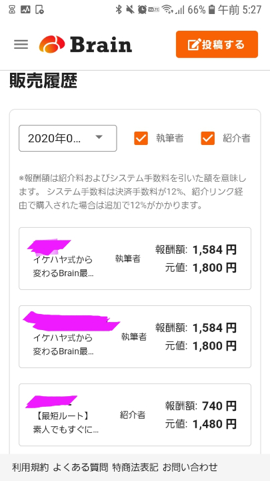Open the よくある質問 footer link
The width and height of the screenshot is (270, 481).
pyautogui.click(x=81, y=468)
